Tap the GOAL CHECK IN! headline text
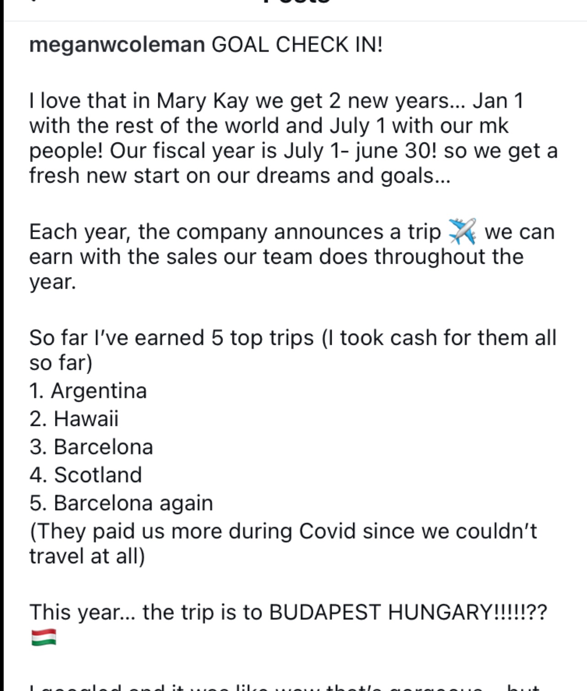The image size is (587, 691). click(x=297, y=44)
